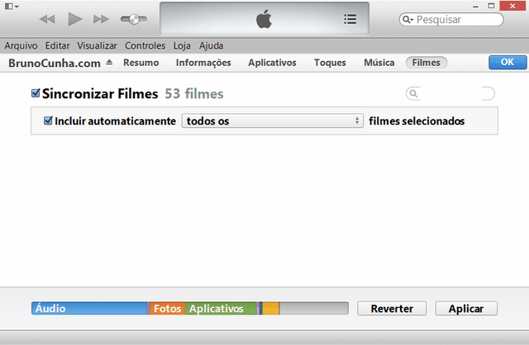The image size is (529, 345).
Task: Click the Fotos segment of storage bar
Action: tap(167, 309)
